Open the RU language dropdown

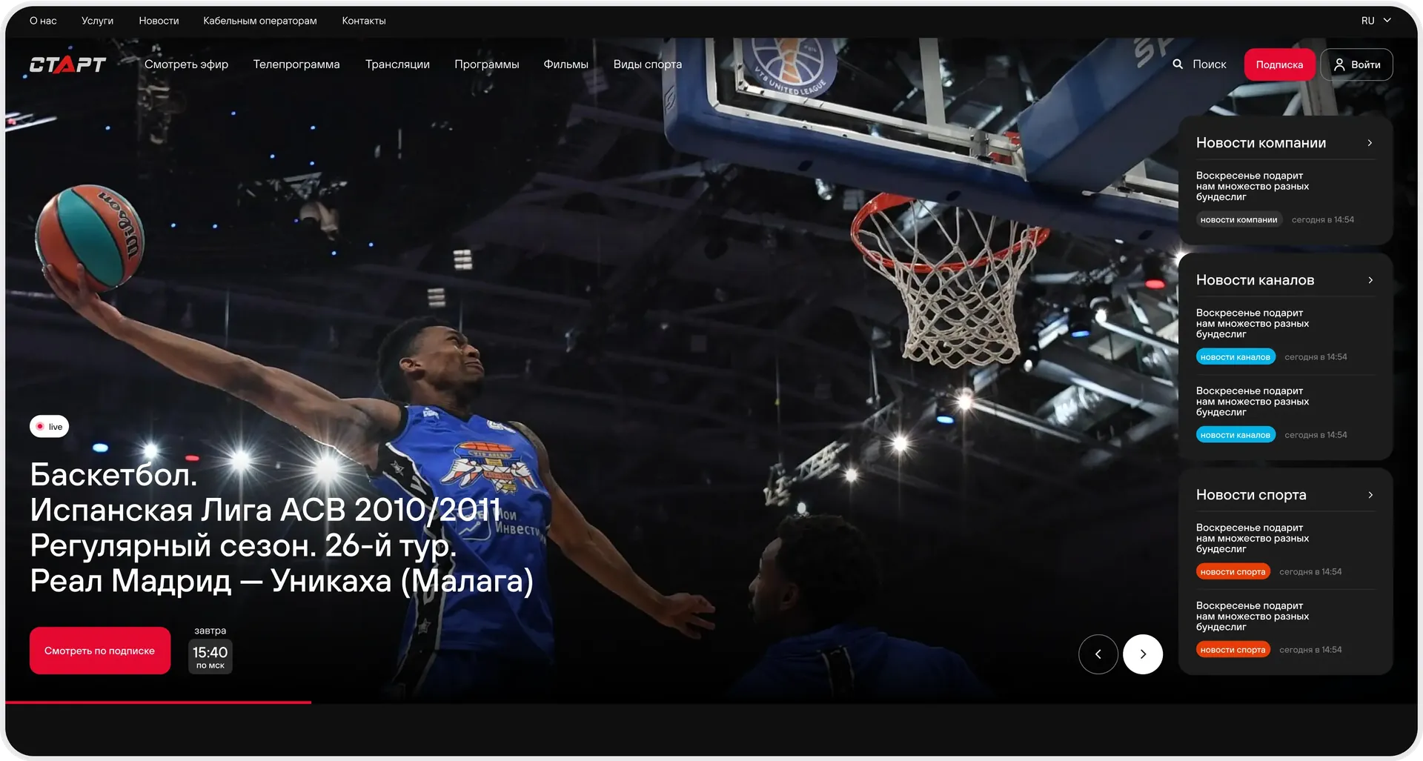[x=1376, y=21]
